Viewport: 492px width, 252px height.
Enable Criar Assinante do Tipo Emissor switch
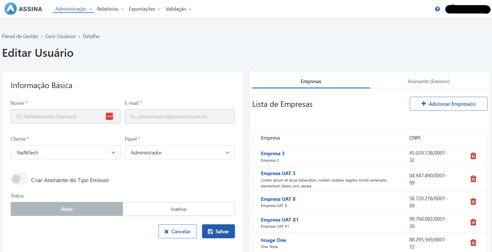click(19, 179)
